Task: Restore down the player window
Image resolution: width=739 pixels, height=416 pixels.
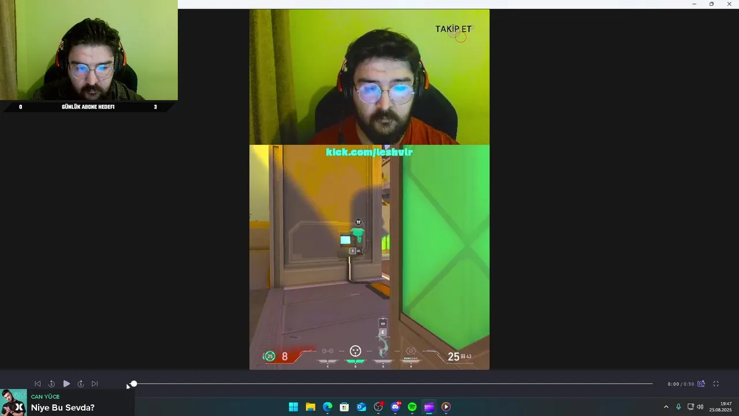Action: [x=711, y=4]
